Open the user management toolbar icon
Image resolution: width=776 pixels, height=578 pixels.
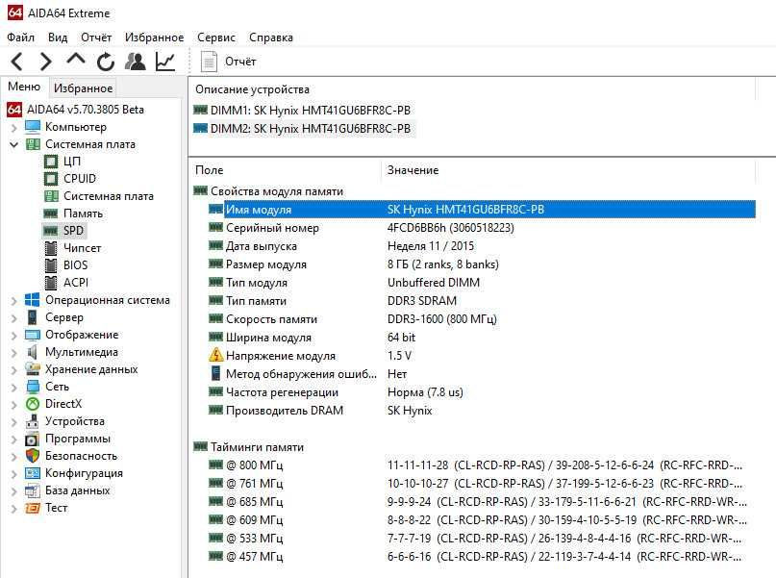[x=136, y=62]
